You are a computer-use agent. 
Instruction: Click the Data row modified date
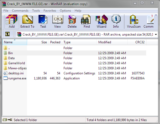(x=112, y=58)
